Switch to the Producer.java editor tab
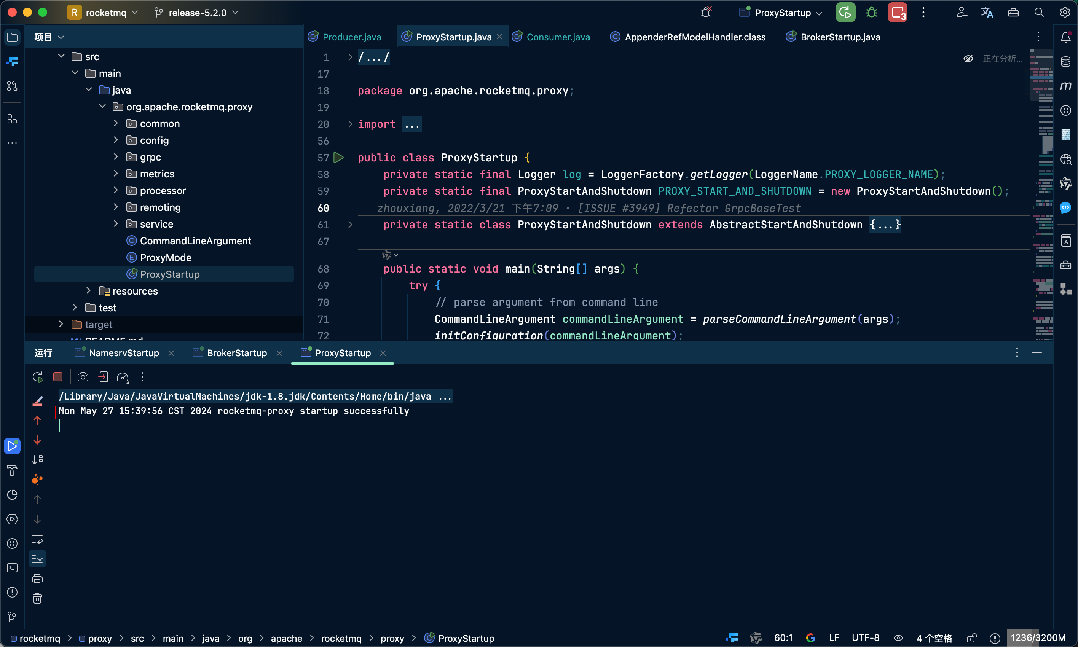Image resolution: width=1078 pixels, height=647 pixels. coord(344,37)
